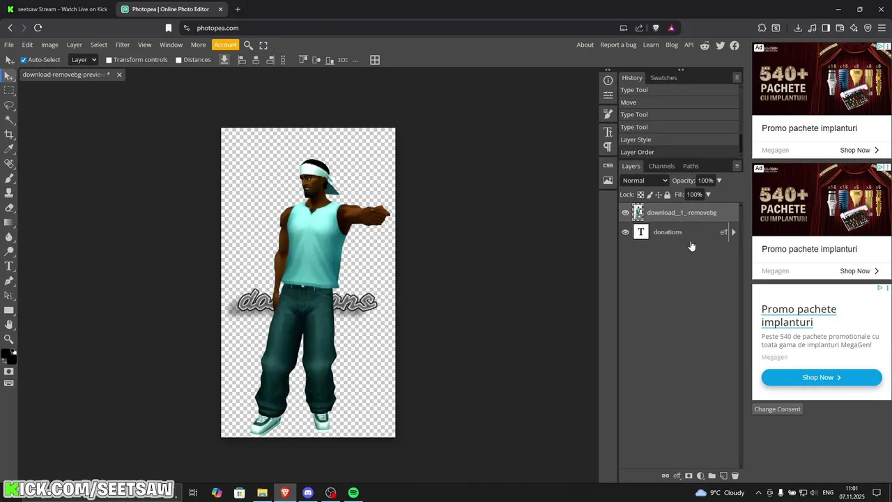892x502 pixels.
Task: Open the Layers panel options menu
Action: (737, 166)
